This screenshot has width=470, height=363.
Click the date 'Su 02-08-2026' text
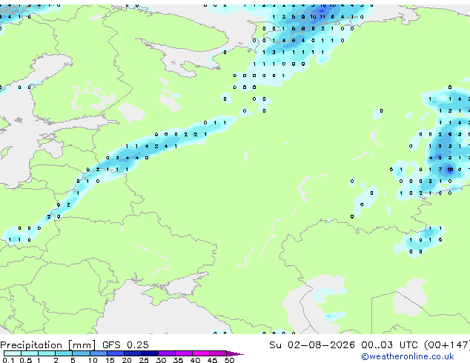coord(312,345)
